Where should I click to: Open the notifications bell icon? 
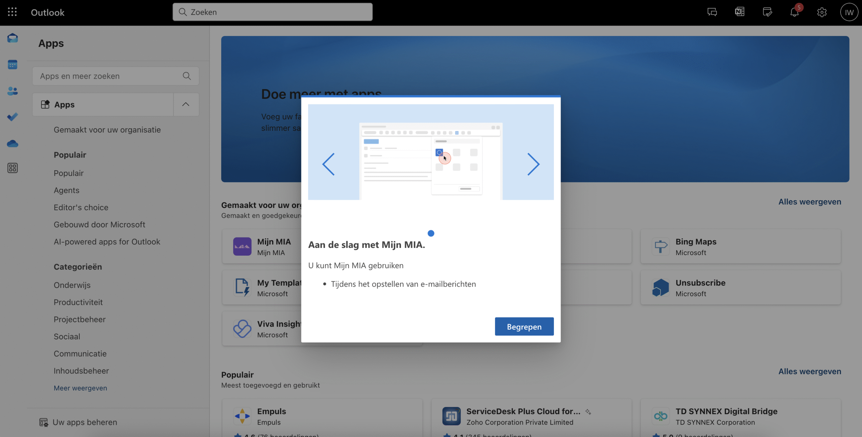point(794,12)
